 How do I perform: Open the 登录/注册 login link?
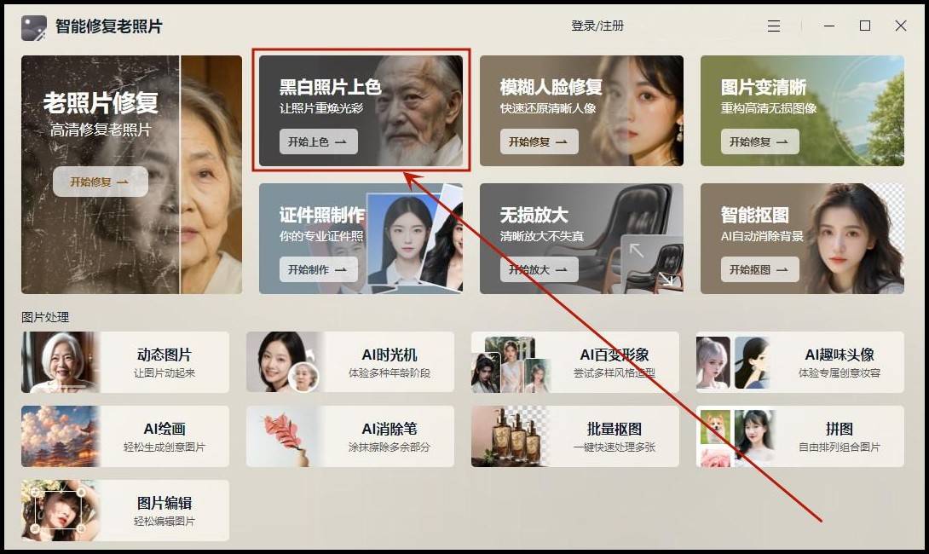(597, 26)
